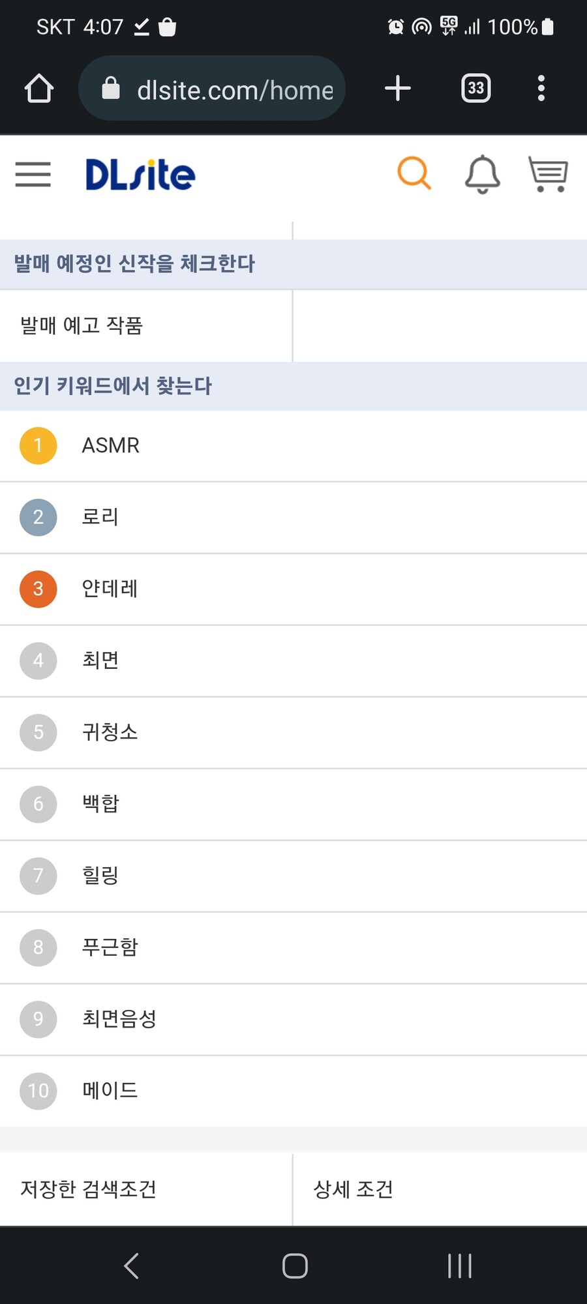Open the browser overflow menu

click(541, 88)
